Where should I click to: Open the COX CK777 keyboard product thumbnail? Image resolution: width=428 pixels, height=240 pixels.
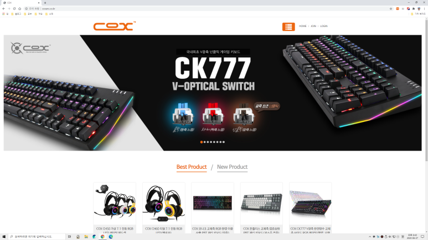pyautogui.click(x=311, y=203)
